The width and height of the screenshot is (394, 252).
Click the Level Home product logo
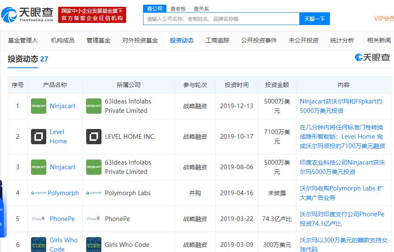(39, 137)
